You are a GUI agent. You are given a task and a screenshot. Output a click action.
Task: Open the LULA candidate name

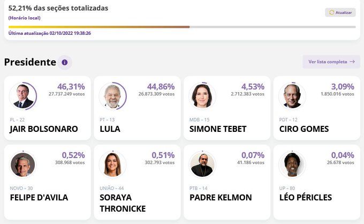coord(110,129)
